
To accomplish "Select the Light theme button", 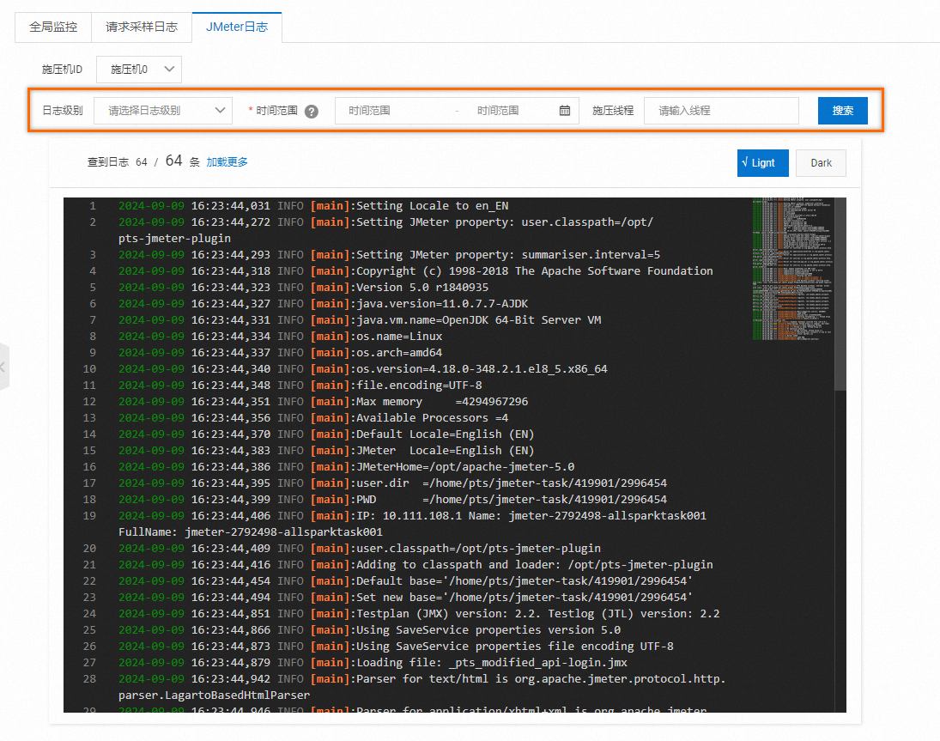I will tap(762, 163).
